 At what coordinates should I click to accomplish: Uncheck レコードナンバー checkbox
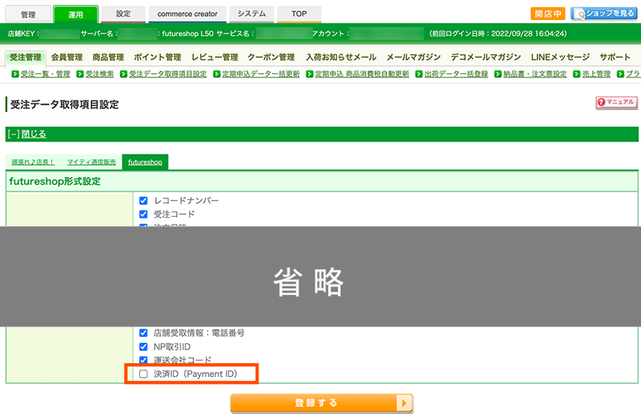[144, 200]
